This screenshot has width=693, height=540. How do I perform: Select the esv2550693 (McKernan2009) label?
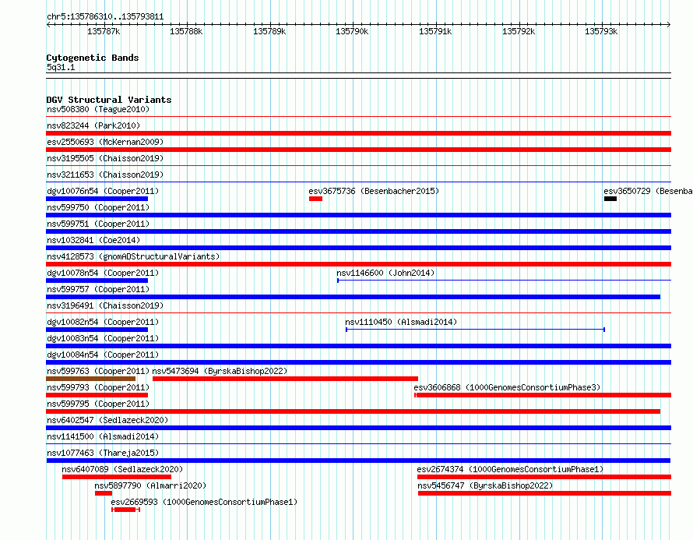tap(105, 142)
